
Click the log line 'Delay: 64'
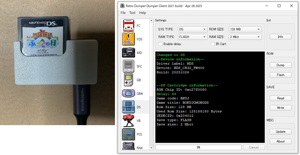click(x=166, y=94)
